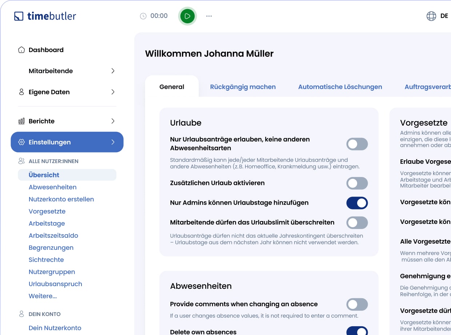451x335 pixels.
Task: Go to Nutzerkonto erstellen link
Action: tap(61, 199)
